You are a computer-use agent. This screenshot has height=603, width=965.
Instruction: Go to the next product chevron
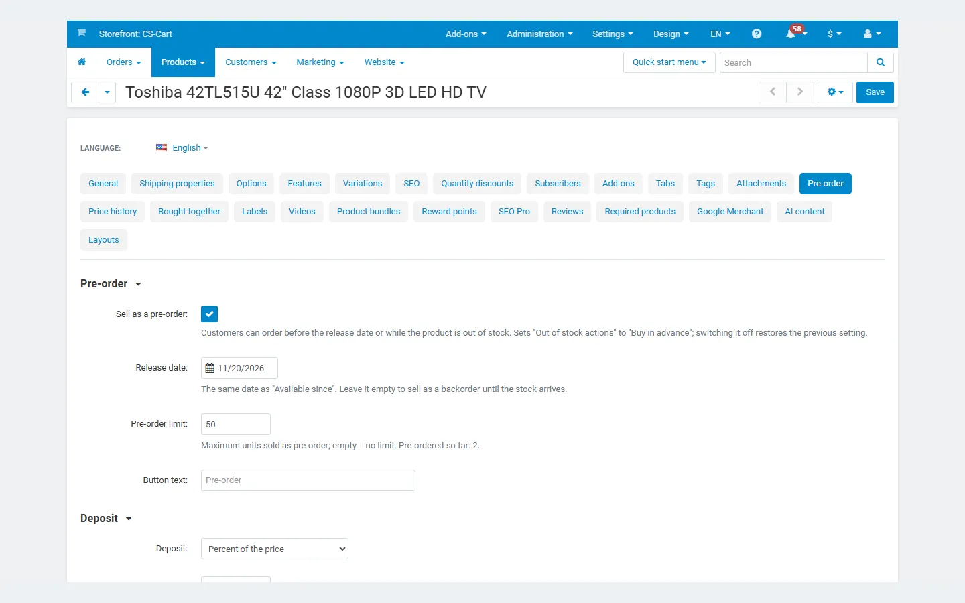800,92
